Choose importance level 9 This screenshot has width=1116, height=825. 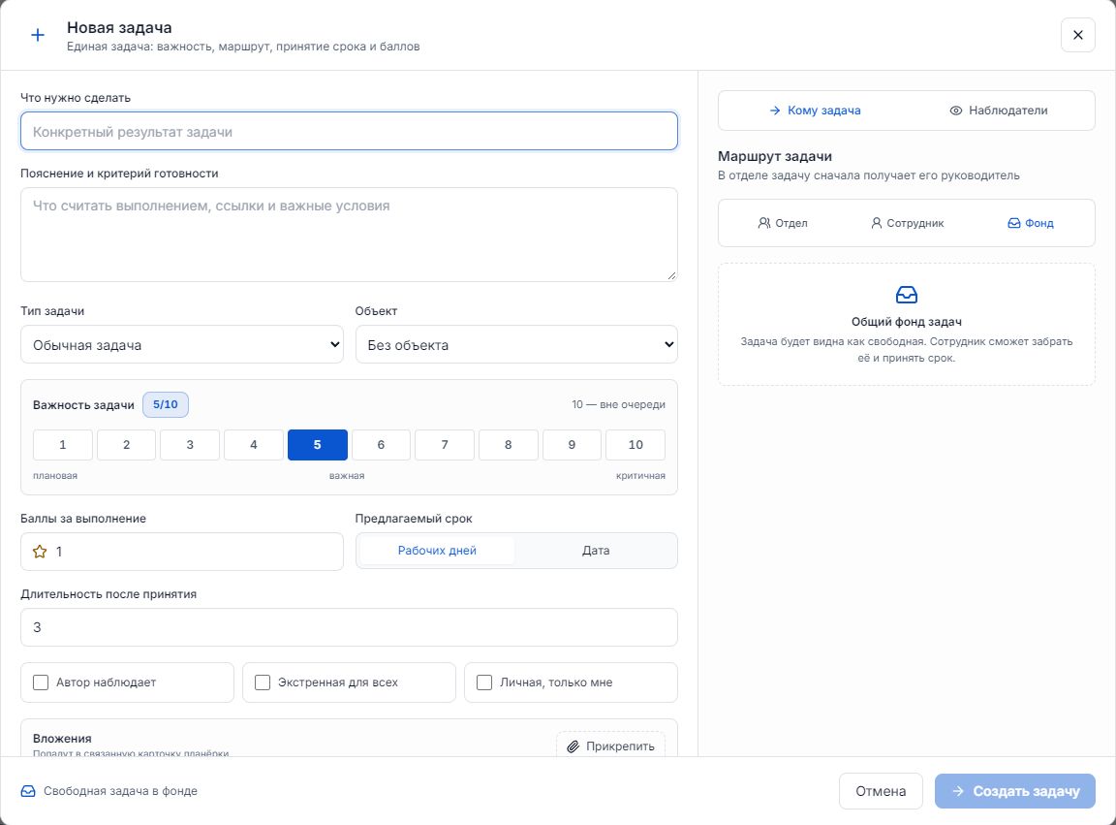[573, 445]
